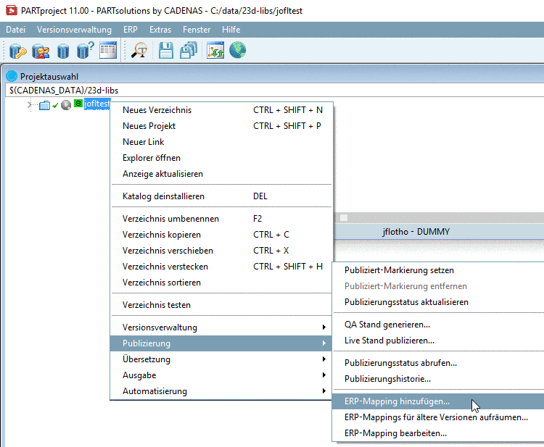
Task: Choose Verzeichnis umbenennen
Action: tap(221, 219)
